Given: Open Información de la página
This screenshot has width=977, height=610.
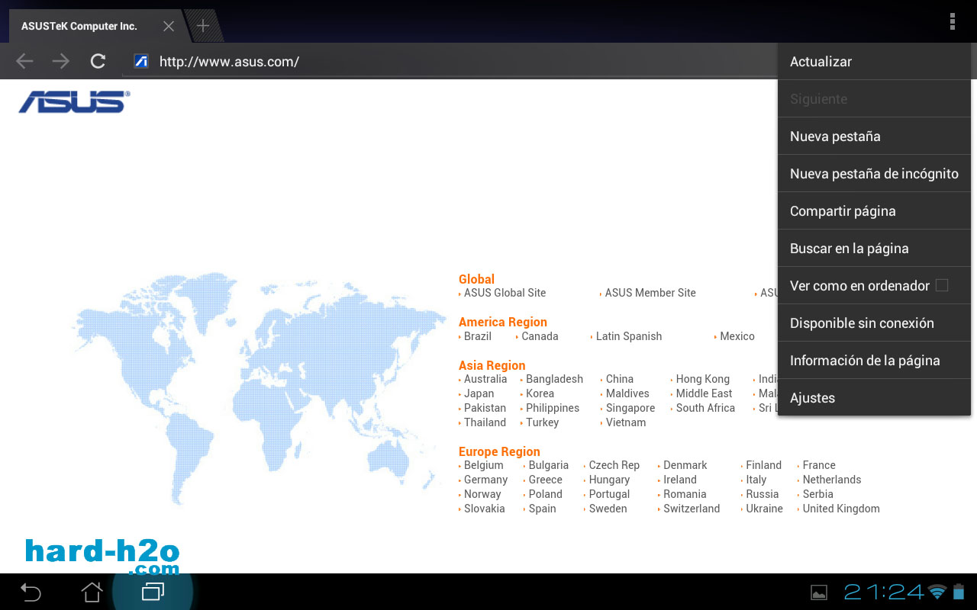Looking at the screenshot, I should [x=874, y=361].
